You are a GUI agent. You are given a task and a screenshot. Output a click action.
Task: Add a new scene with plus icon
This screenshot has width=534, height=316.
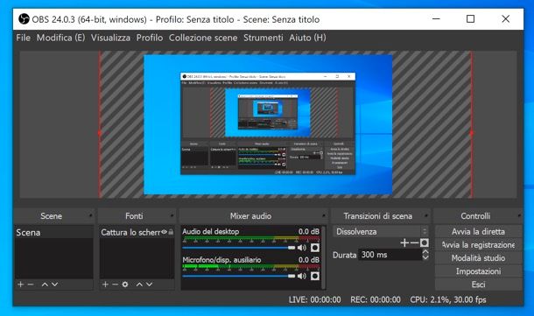[x=20, y=284]
